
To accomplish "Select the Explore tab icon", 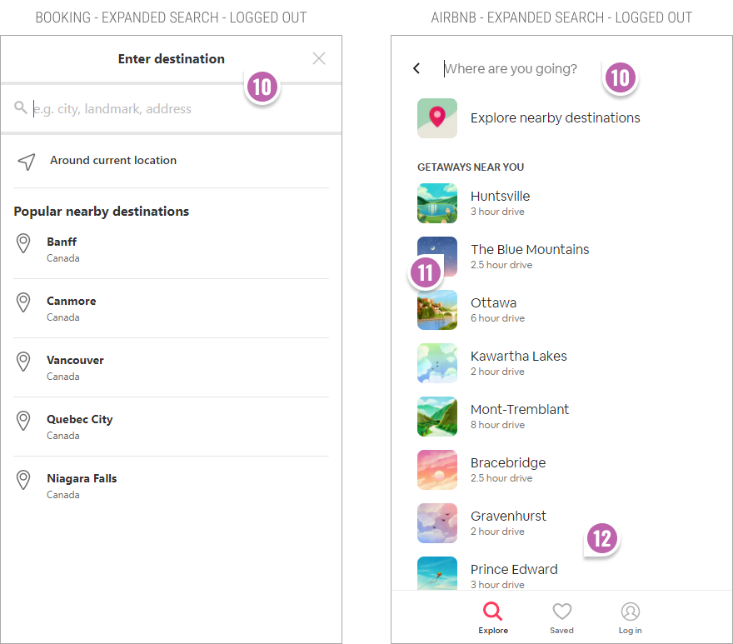I will point(493,612).
